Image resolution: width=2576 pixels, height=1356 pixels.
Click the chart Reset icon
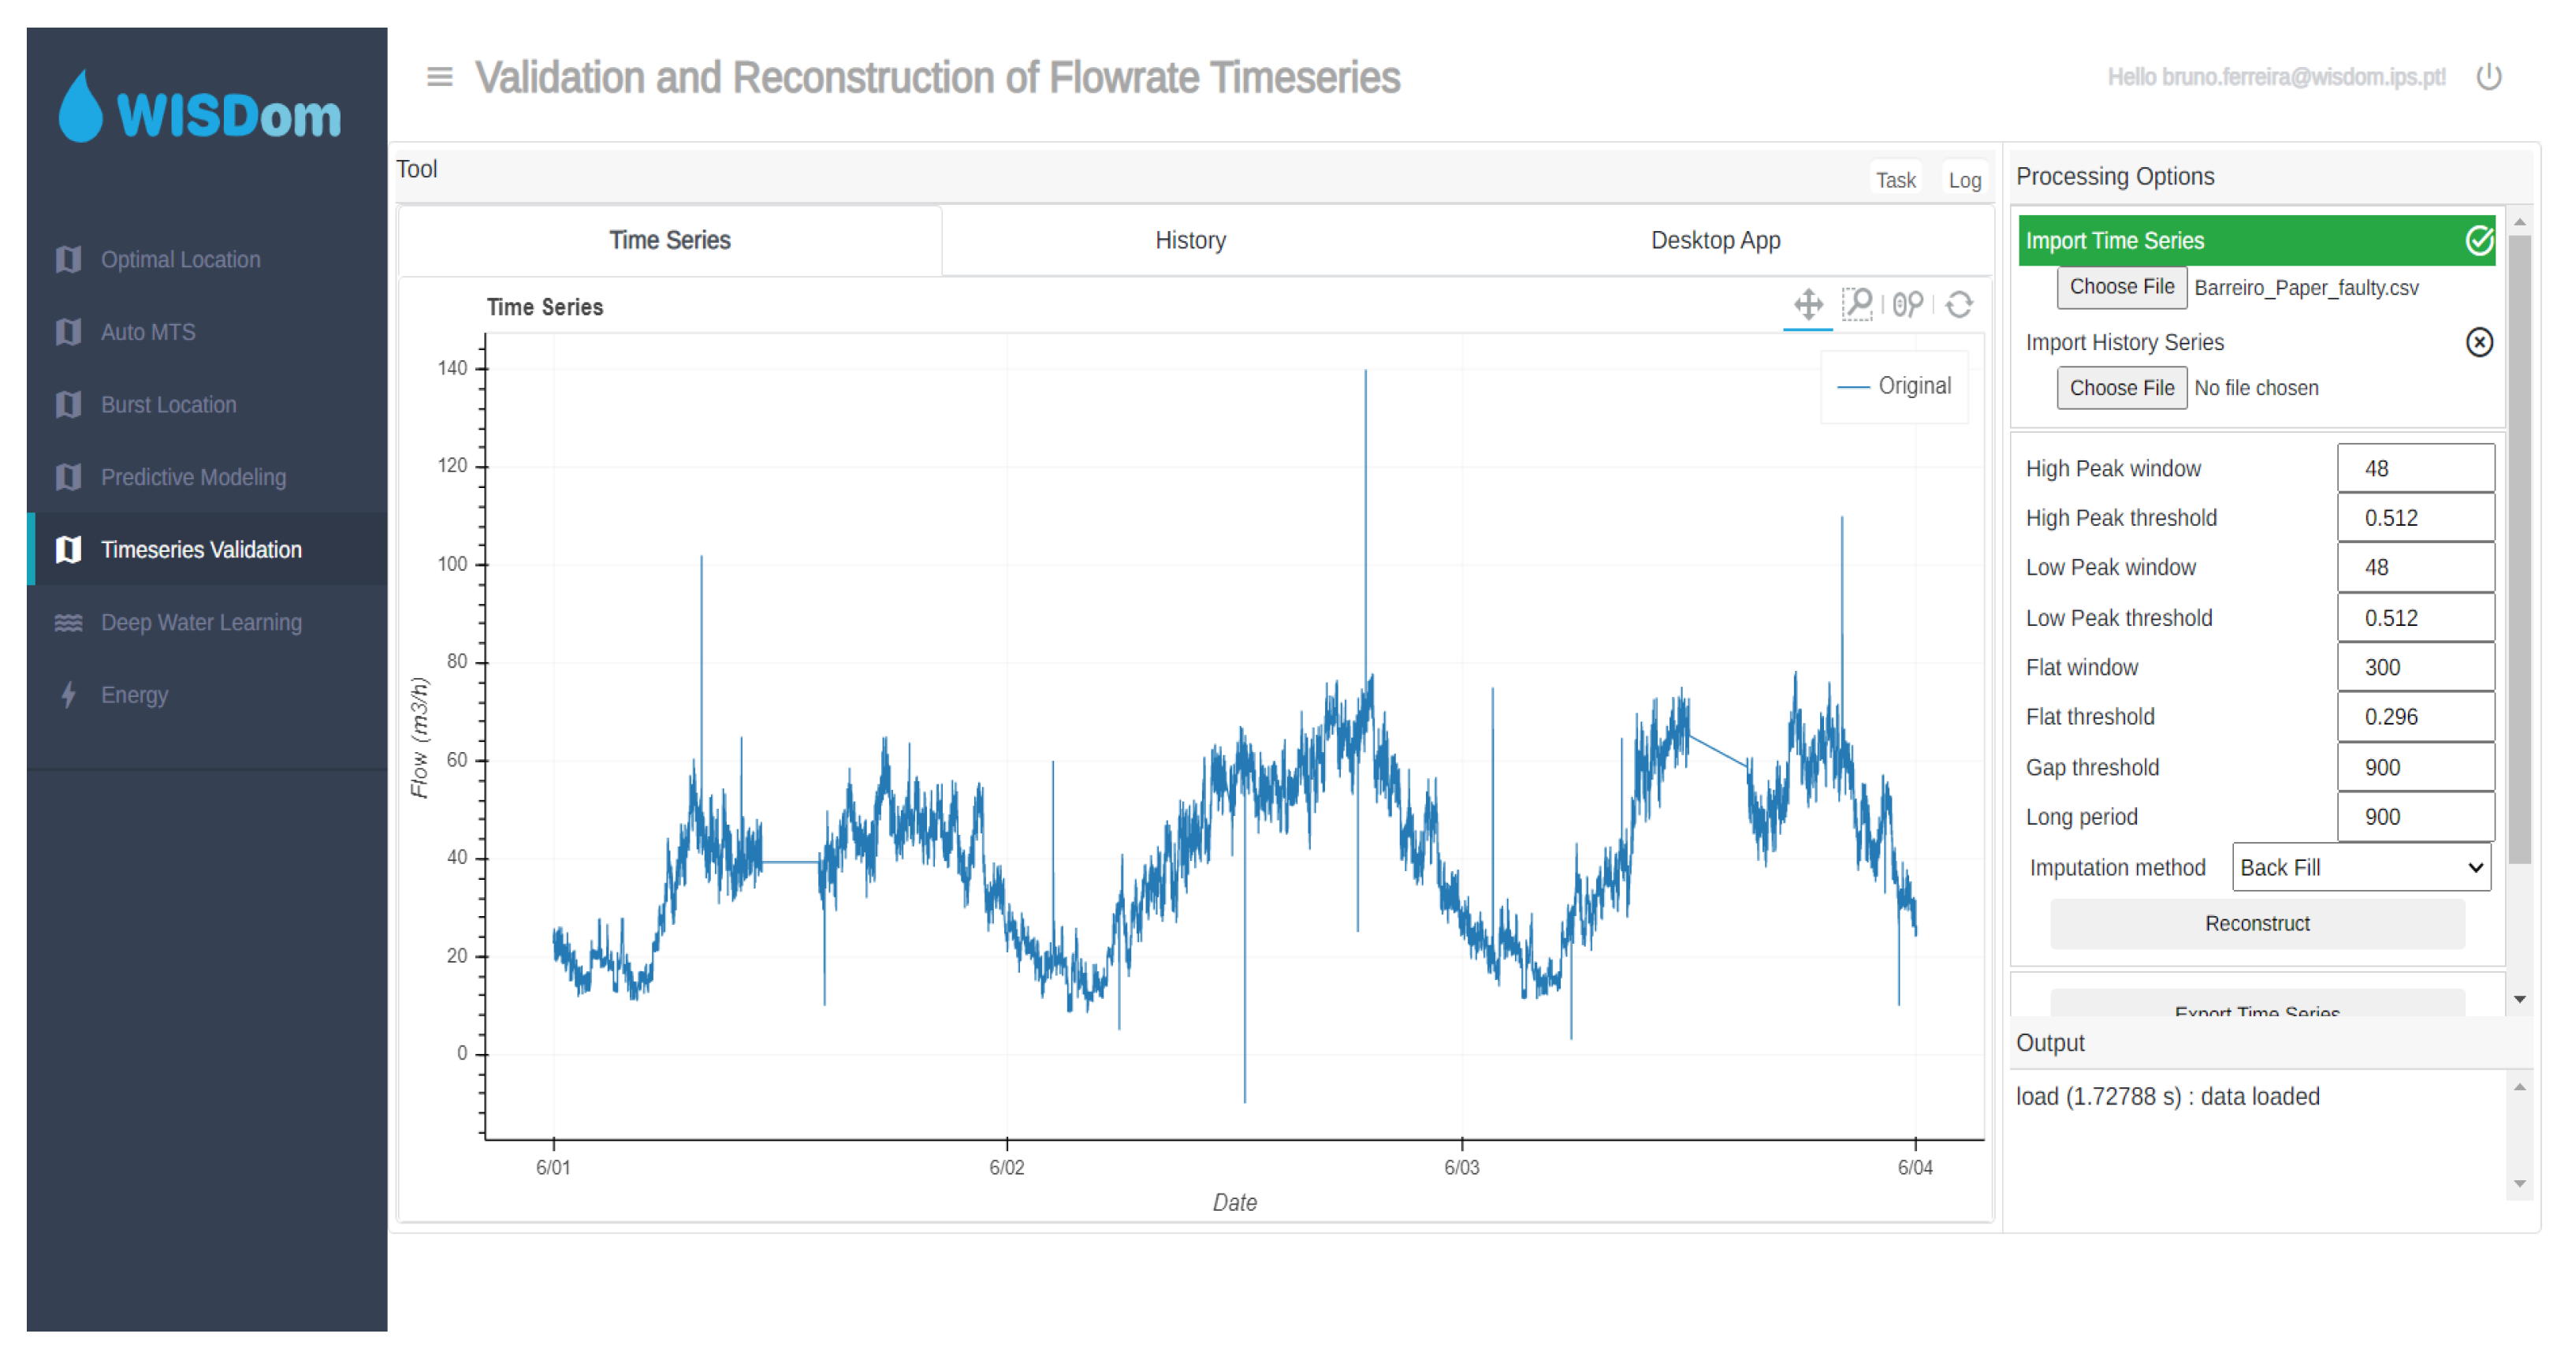point(1959,304)
